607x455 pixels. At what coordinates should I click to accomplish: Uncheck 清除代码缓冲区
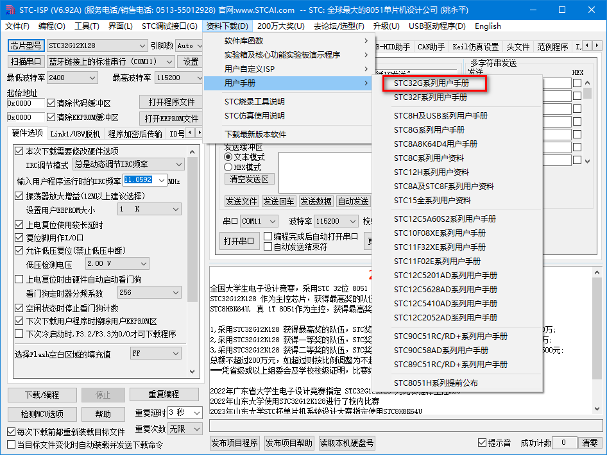coord(51,103)
